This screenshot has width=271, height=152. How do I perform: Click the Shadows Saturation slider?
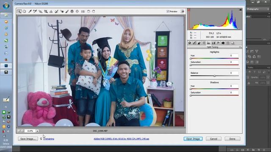(x=215, y=95)
